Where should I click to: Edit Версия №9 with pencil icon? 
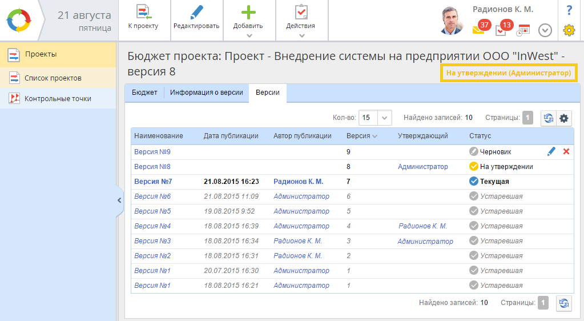tap(551, 152)
